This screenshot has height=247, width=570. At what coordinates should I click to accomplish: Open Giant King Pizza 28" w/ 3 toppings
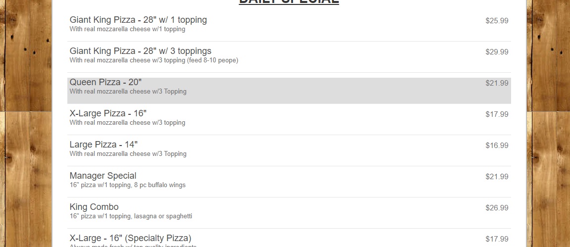coord(140,51)
